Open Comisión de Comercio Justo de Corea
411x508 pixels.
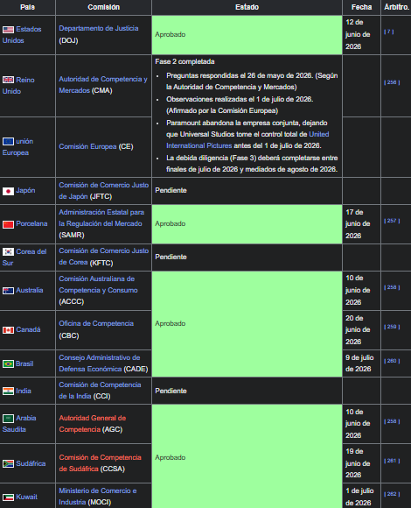tap(103, 257)
